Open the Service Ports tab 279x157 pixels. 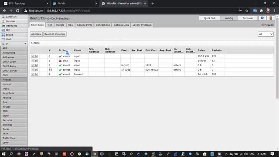85,25
